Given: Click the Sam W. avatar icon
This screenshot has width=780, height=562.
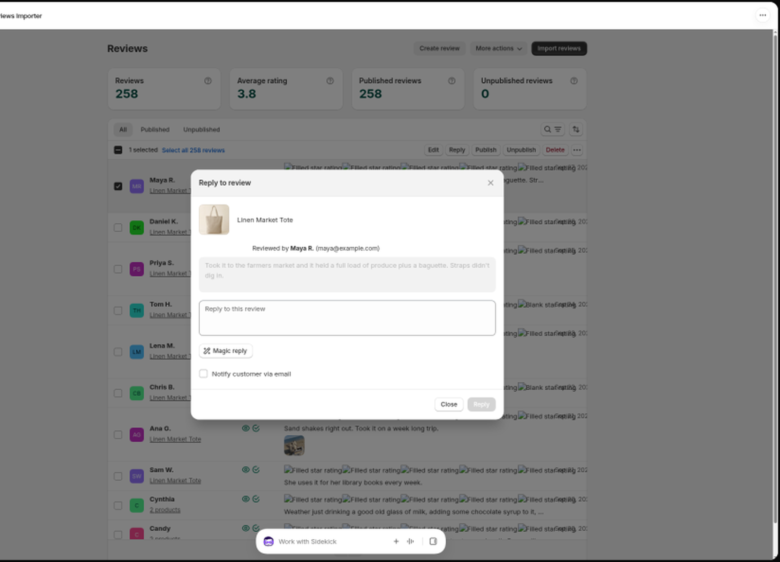Looking at the screenshot, I should pos(137,476).
